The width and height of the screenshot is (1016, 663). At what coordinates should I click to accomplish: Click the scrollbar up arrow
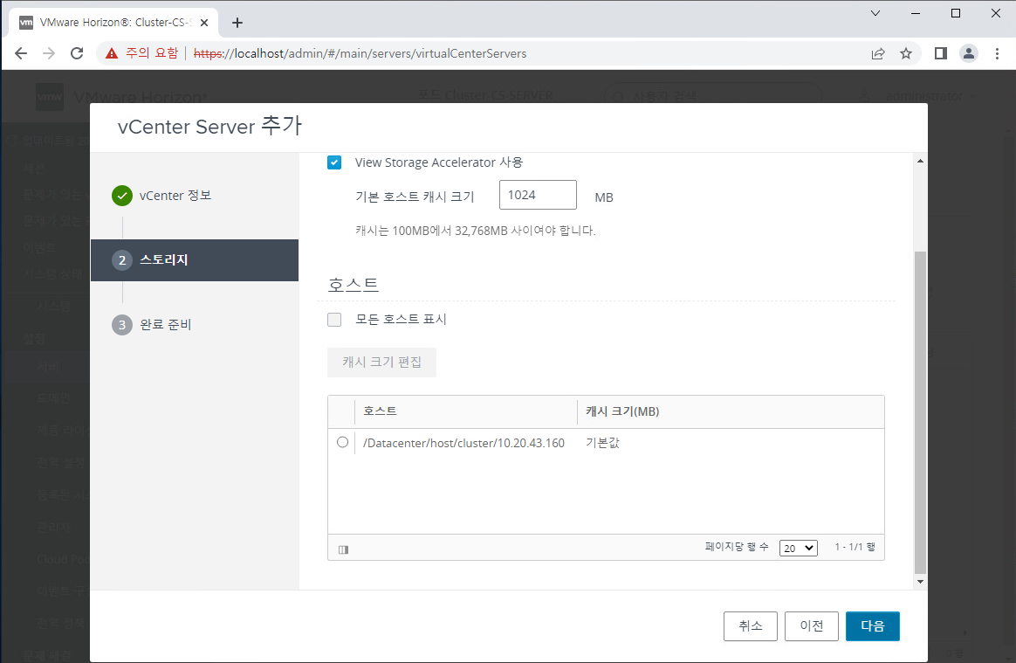(x=920, y=161)
